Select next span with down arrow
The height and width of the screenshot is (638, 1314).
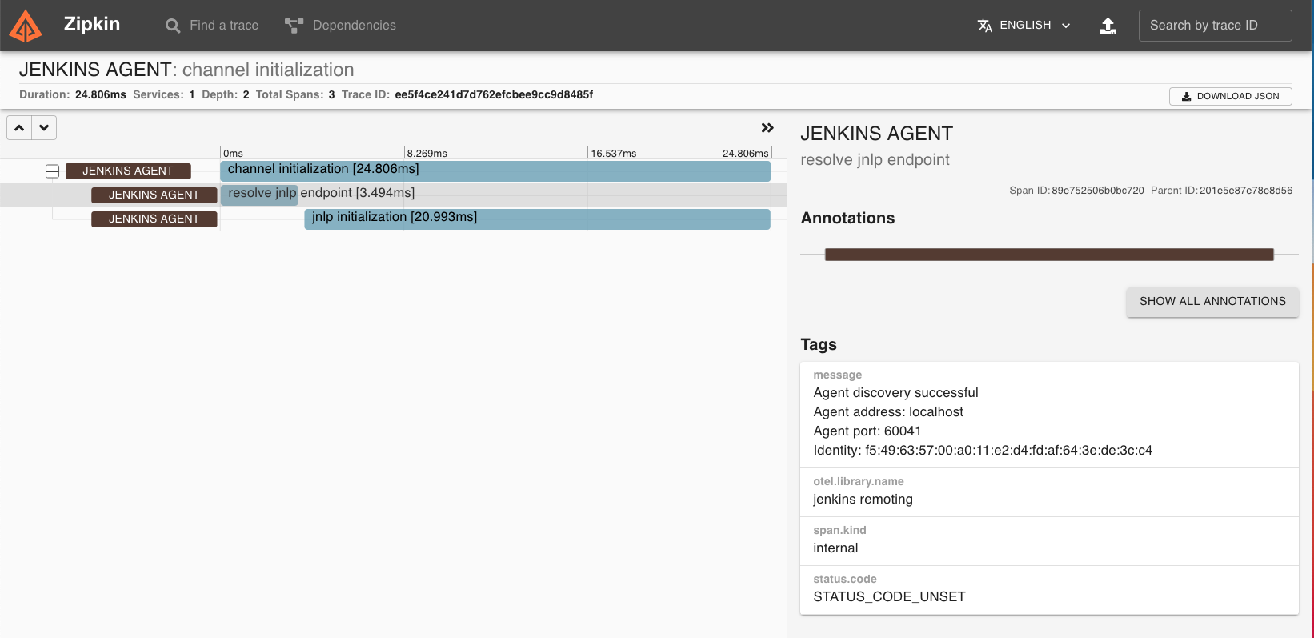coord(44,128)
